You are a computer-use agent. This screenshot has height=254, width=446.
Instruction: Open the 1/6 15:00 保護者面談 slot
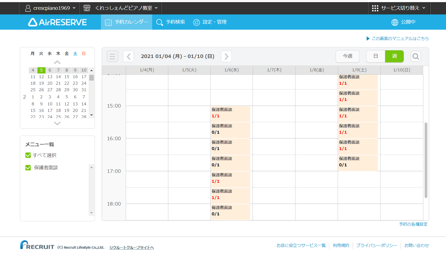[x=230, y=113]
